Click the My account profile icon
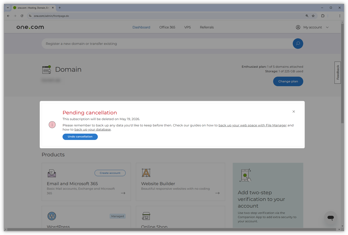 point(298,27)
